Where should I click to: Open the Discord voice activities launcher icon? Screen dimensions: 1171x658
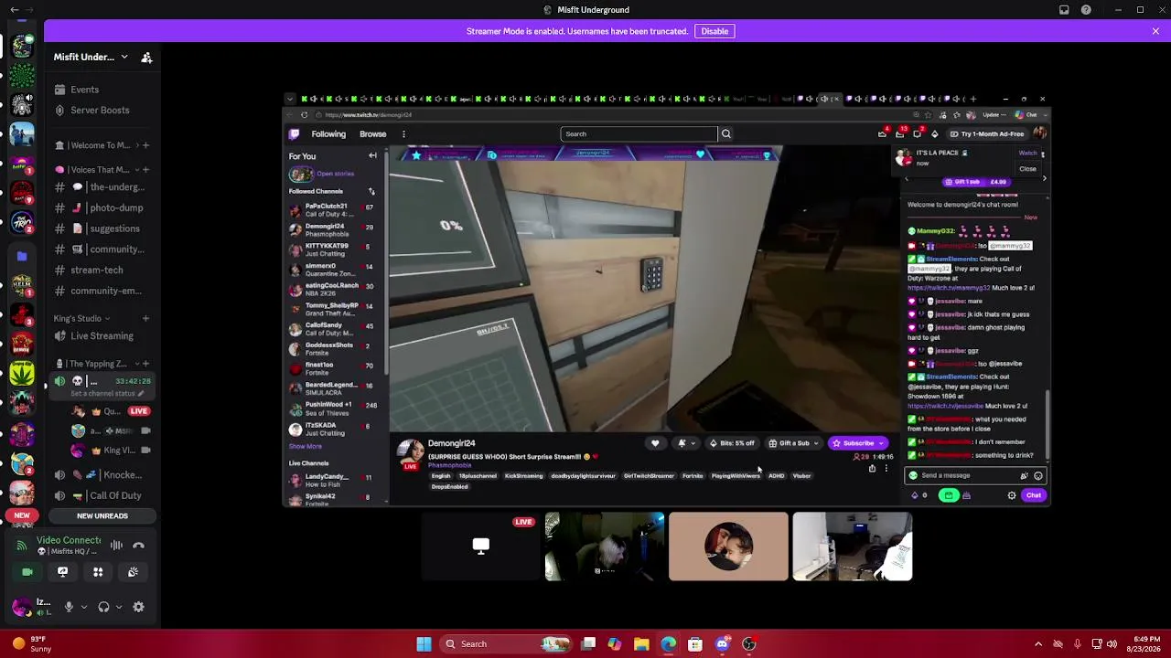98,572
